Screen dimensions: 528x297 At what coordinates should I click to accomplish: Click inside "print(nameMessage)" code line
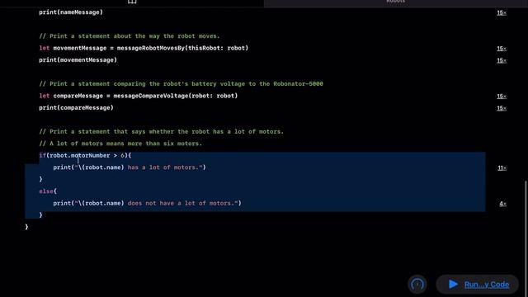click(71, 12)
